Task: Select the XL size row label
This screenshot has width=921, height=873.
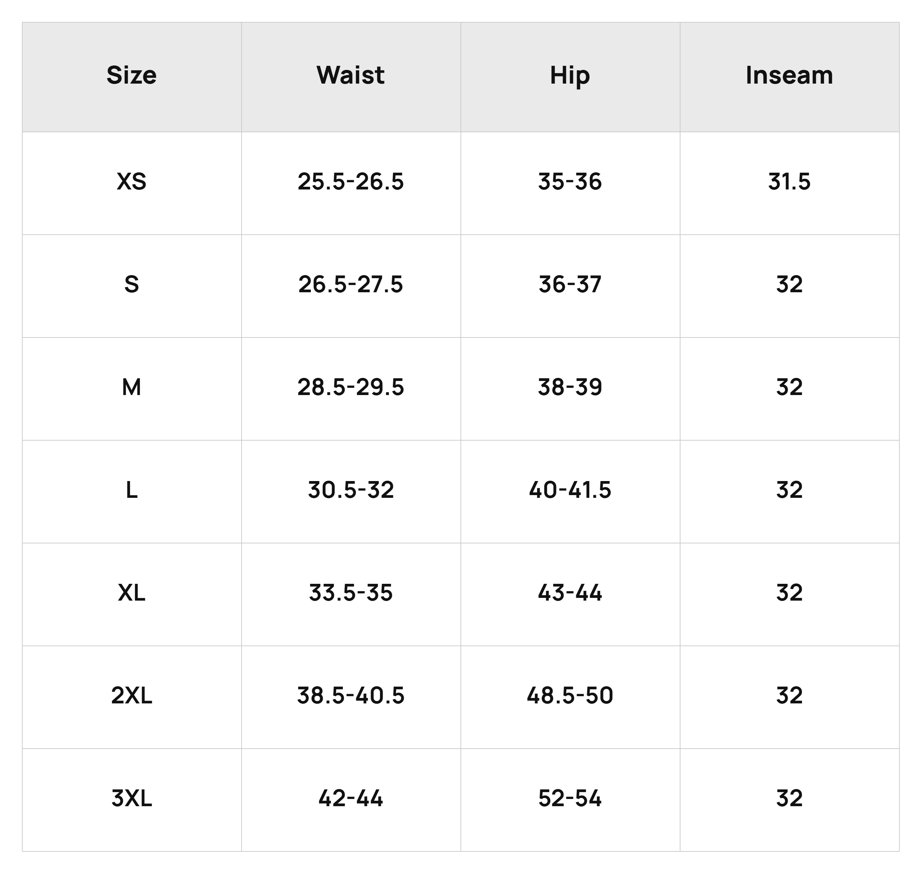Action: [x=131, y=593]
